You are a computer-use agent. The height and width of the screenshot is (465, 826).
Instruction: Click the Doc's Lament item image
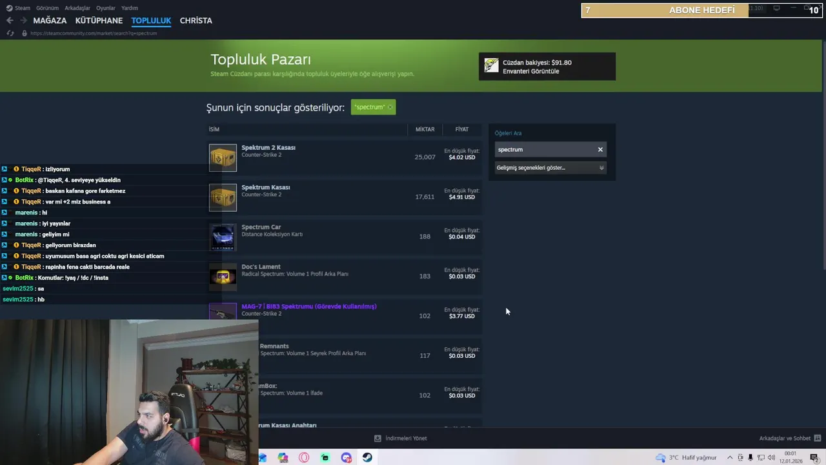click(x=223, y=277)
